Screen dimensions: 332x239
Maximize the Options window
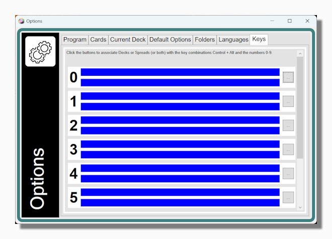(290, 21)
